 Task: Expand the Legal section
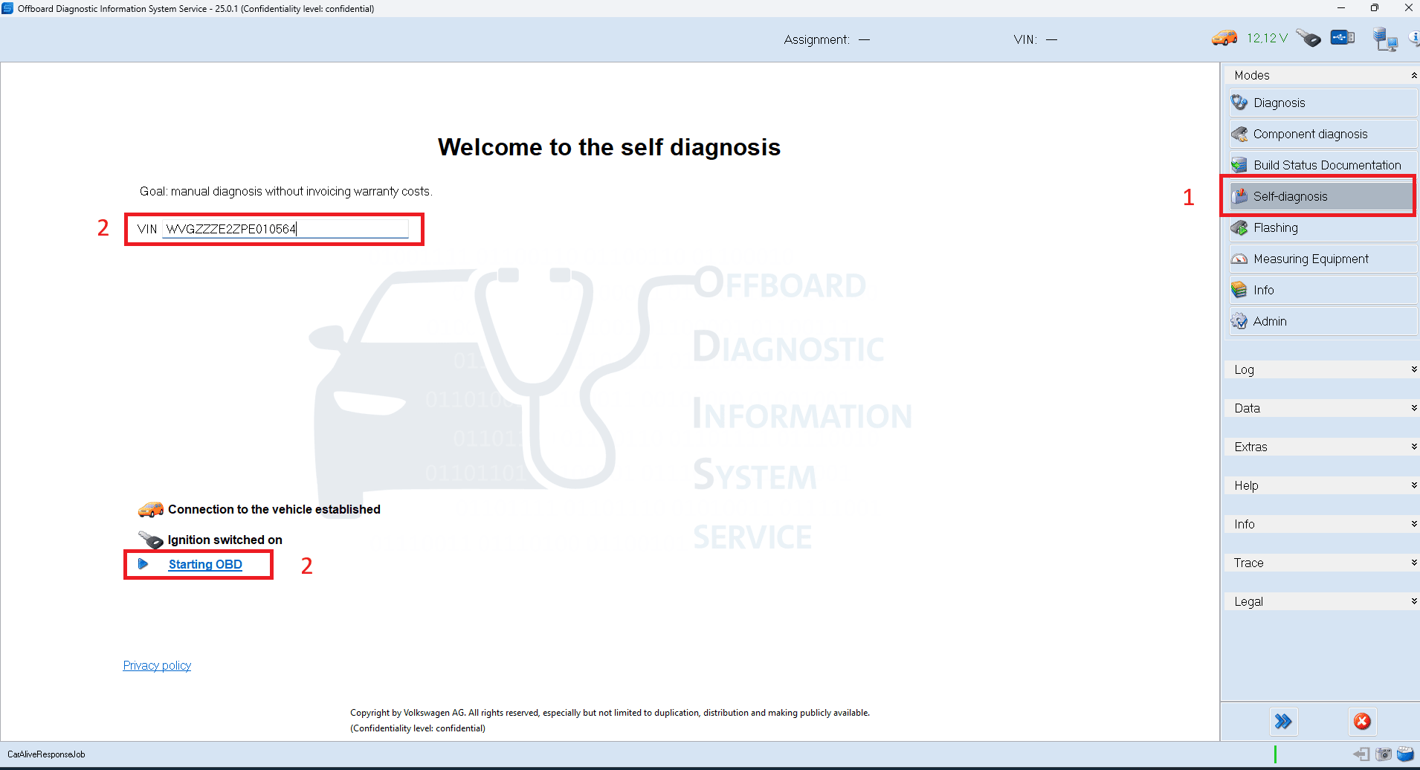(x=1322, y=601)
